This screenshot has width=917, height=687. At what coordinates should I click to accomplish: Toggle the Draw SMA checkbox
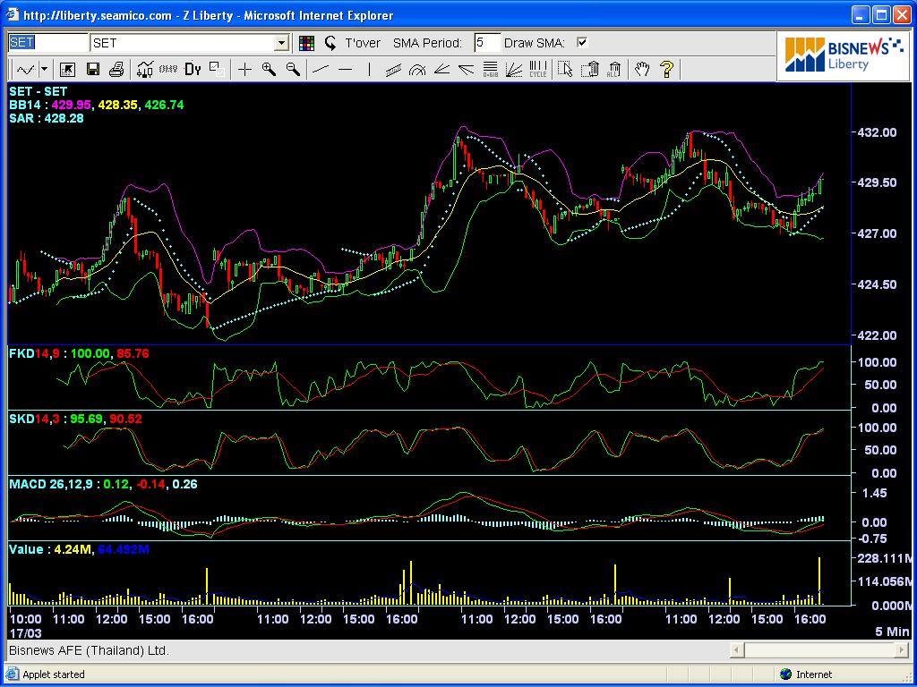point(582,42)
